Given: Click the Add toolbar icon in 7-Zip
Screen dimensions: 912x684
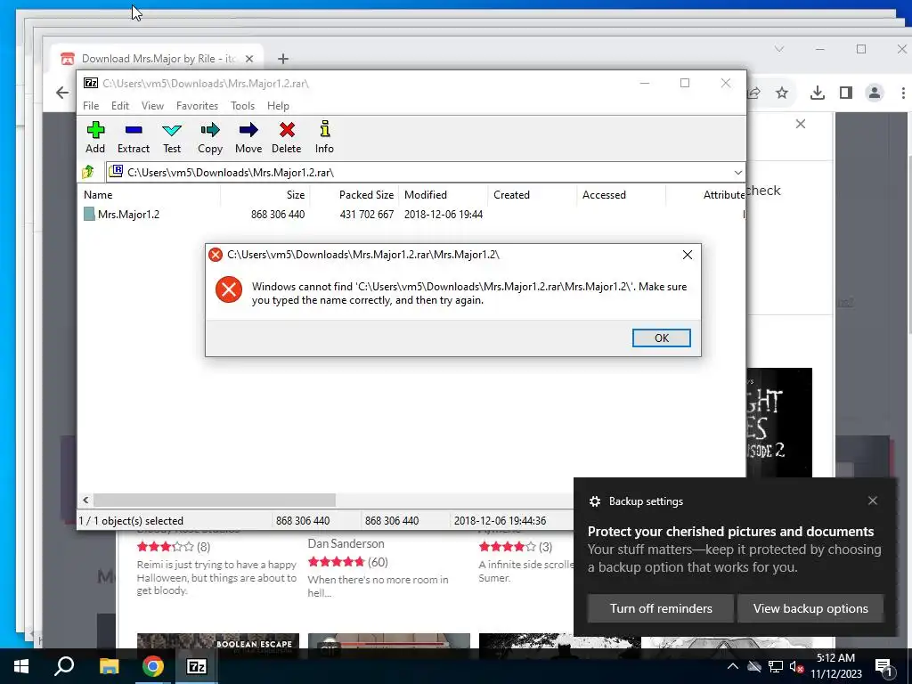Looking at the screenshot, I should [x=95, y=137].
